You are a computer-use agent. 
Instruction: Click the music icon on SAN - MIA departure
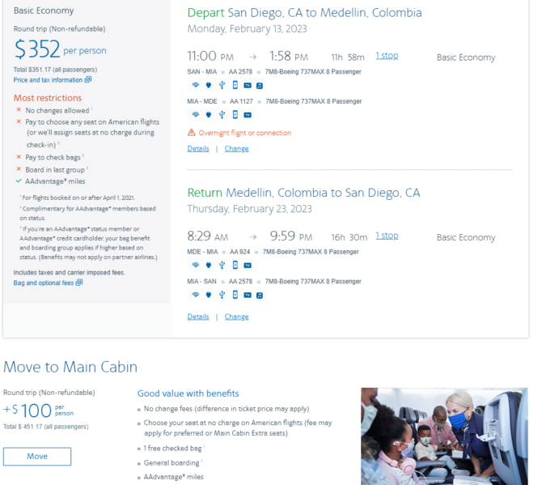(260, 86)
